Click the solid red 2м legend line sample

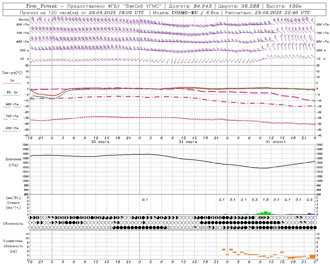[12, 83]
